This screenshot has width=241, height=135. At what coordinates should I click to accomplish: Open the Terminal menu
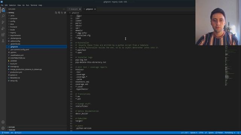[34, 5]
